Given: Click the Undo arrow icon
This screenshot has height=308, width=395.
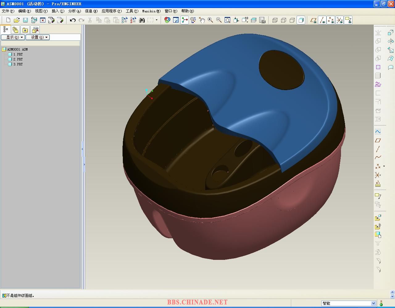Looking at the screenshot, I should pos(73,20).
